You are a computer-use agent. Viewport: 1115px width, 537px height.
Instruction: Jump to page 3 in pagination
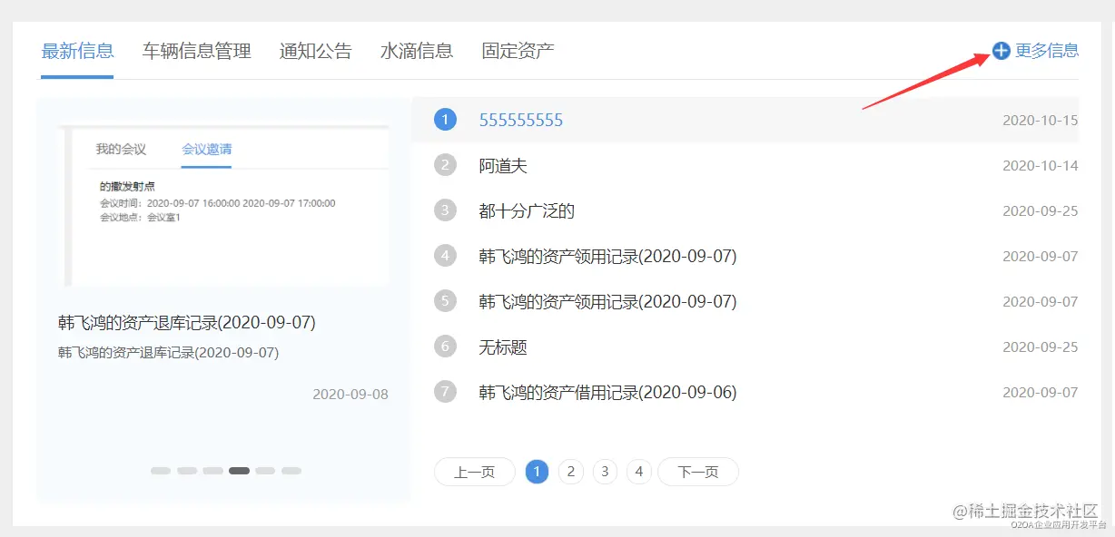click(x=605, y=472)
